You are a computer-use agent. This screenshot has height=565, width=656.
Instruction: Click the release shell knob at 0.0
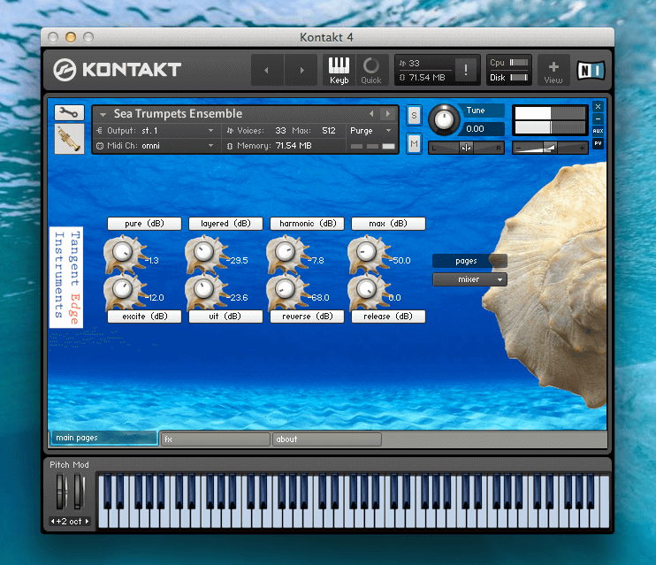click(x=366, y=289)
